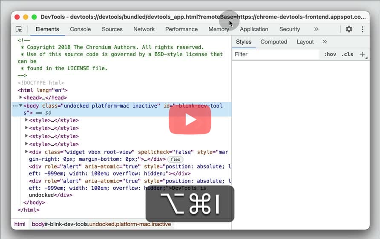Open DevTools settings gear
380x239 pixels.
tap(349, 29)
